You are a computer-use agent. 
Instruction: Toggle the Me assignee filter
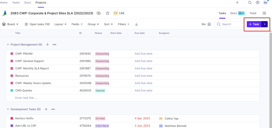pyautogui.click(x=206, y=24)
